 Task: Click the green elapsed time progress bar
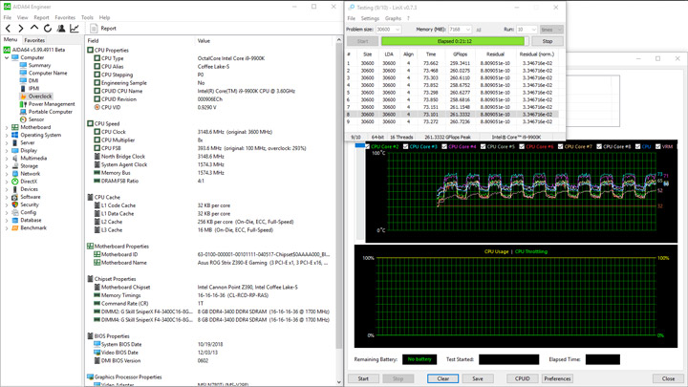point(454,41)
